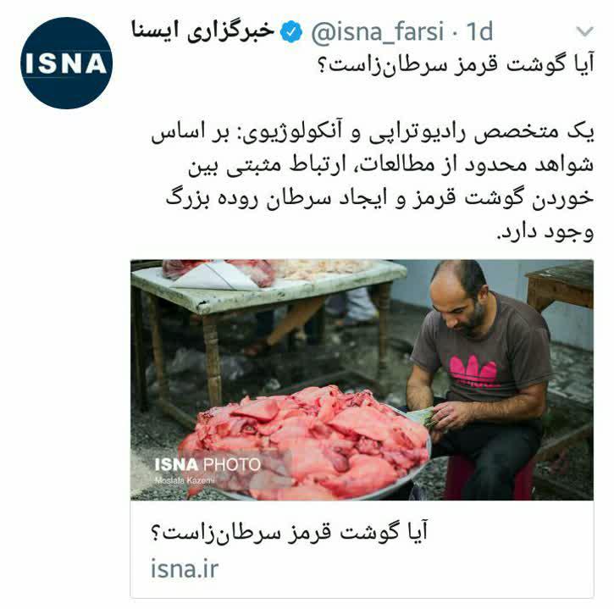Screen dimensions: 614x609
Task: Click the tweet line خوردن گوشت قرمز
Action: [380, 198]
